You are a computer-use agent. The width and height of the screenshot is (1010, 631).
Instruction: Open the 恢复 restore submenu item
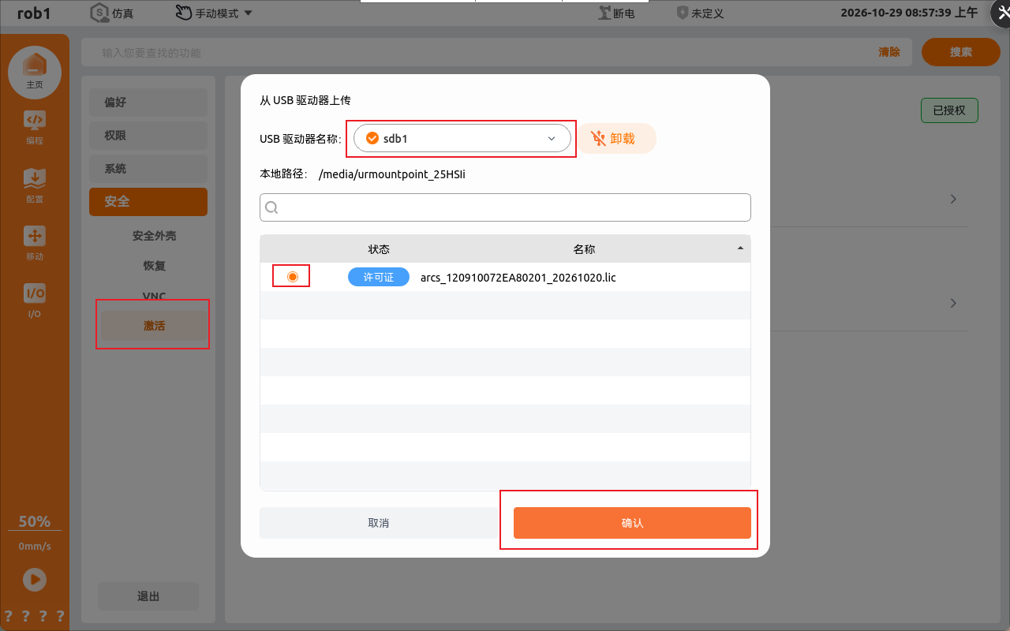point(155,266)
